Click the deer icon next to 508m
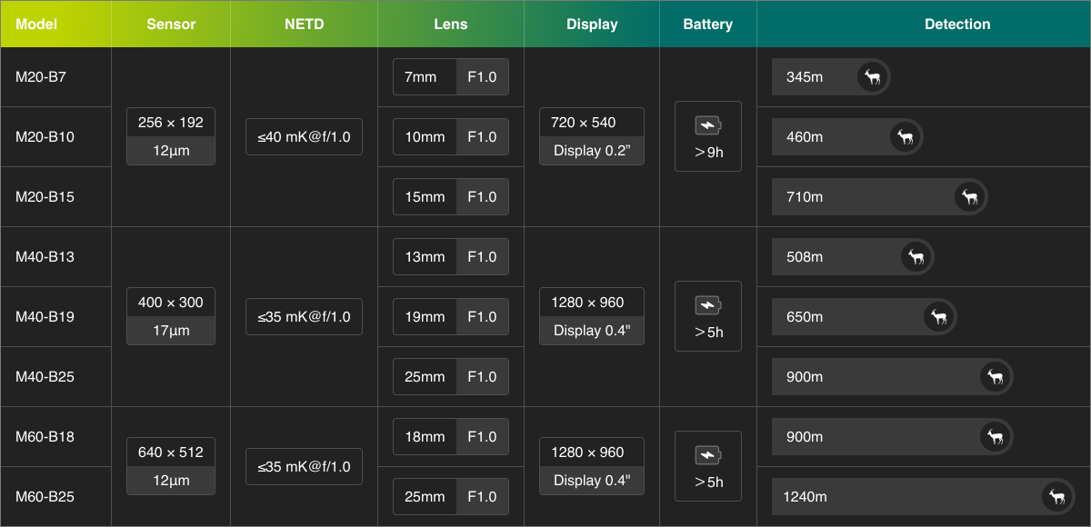Image resolution: width=1091 pixels, height=527 pixels. click(x=916, y=257)
